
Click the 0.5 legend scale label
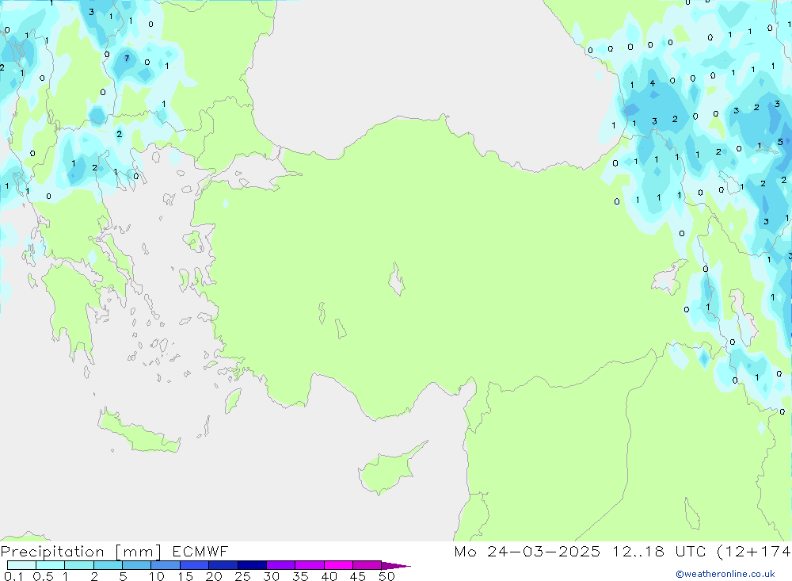click(x=43, y=576)
